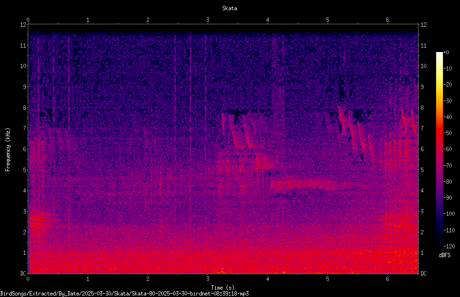Viewport: 460px width, 297px height.
Task: Select the "-40" colorbar label
Action: pyautogui.click(x=447, y=117)
